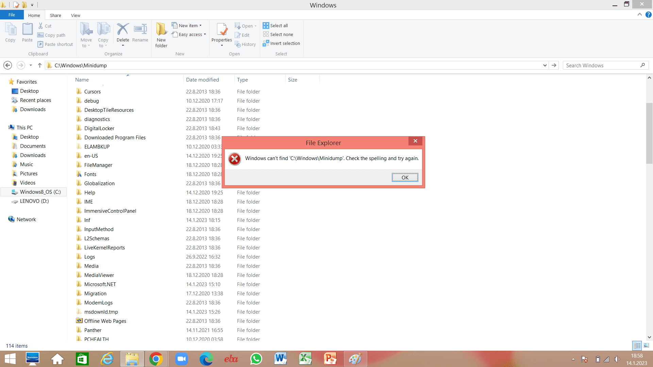
Task: Open the help question mark icon
Action: click(x=648, y=15)
